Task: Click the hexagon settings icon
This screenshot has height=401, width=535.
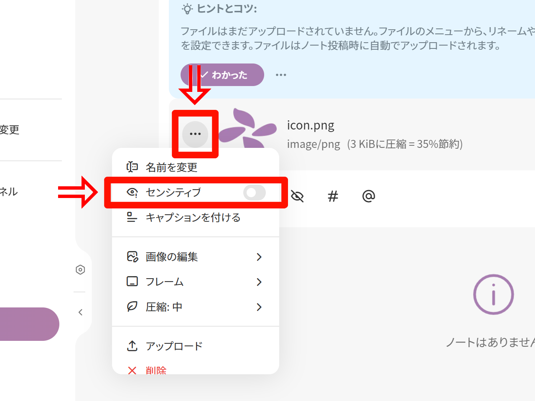Action: point(80,270)
